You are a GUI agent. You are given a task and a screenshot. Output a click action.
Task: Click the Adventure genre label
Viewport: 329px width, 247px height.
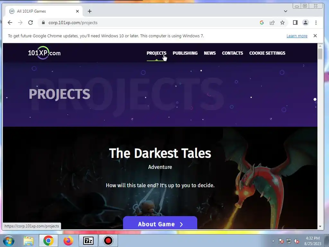click(x=160, y=167)
